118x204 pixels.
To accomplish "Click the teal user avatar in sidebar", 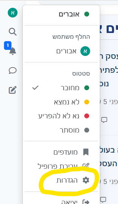I will click(x=13, y=13).
